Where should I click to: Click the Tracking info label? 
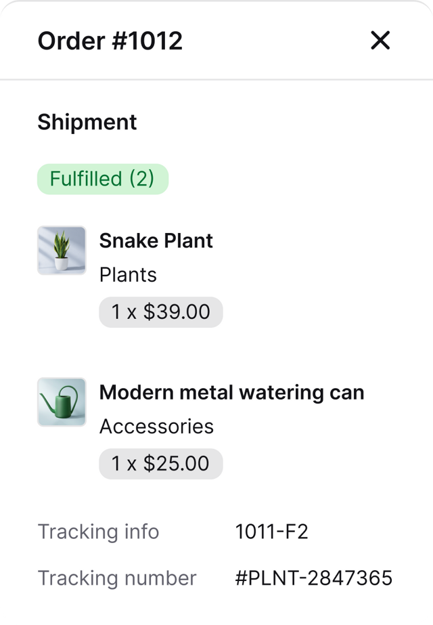(98, 532)
